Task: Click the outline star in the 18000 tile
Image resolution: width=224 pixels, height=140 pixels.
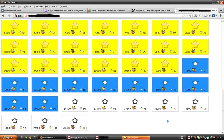Action: tap(165, 101)
